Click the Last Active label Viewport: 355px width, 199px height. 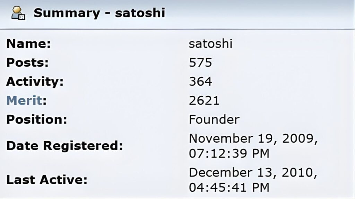[x=46, y=180]
